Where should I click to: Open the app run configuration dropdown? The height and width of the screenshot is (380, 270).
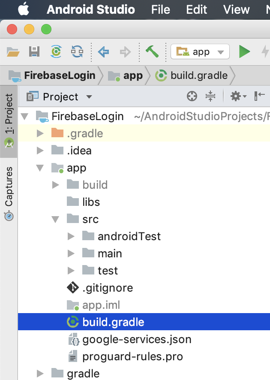(221, 51)
